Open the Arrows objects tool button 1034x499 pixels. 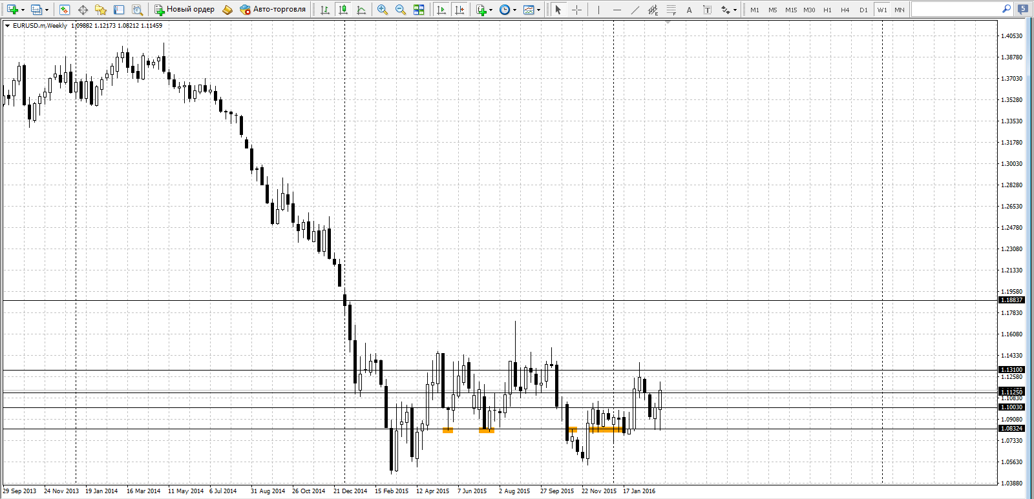[725, 10]
